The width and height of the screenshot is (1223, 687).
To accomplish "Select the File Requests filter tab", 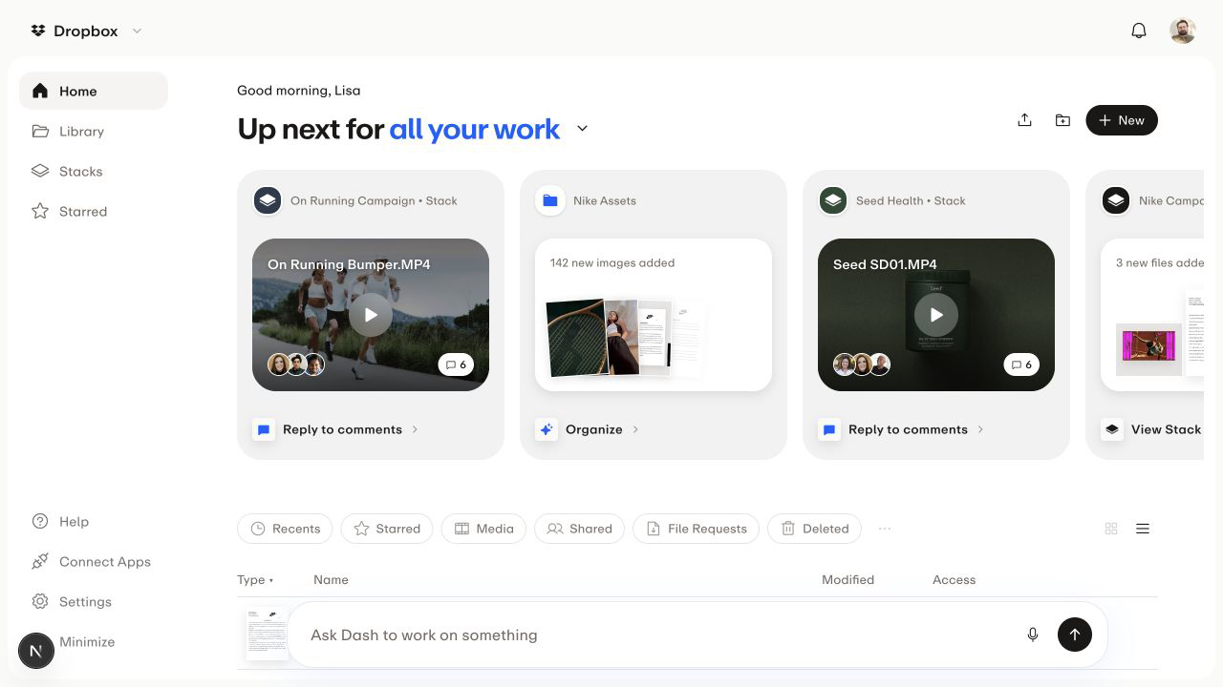I will point(696,529).
